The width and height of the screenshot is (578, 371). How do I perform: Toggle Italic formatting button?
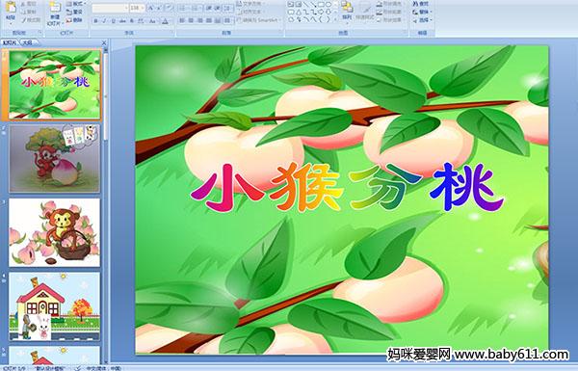point(104,21)
